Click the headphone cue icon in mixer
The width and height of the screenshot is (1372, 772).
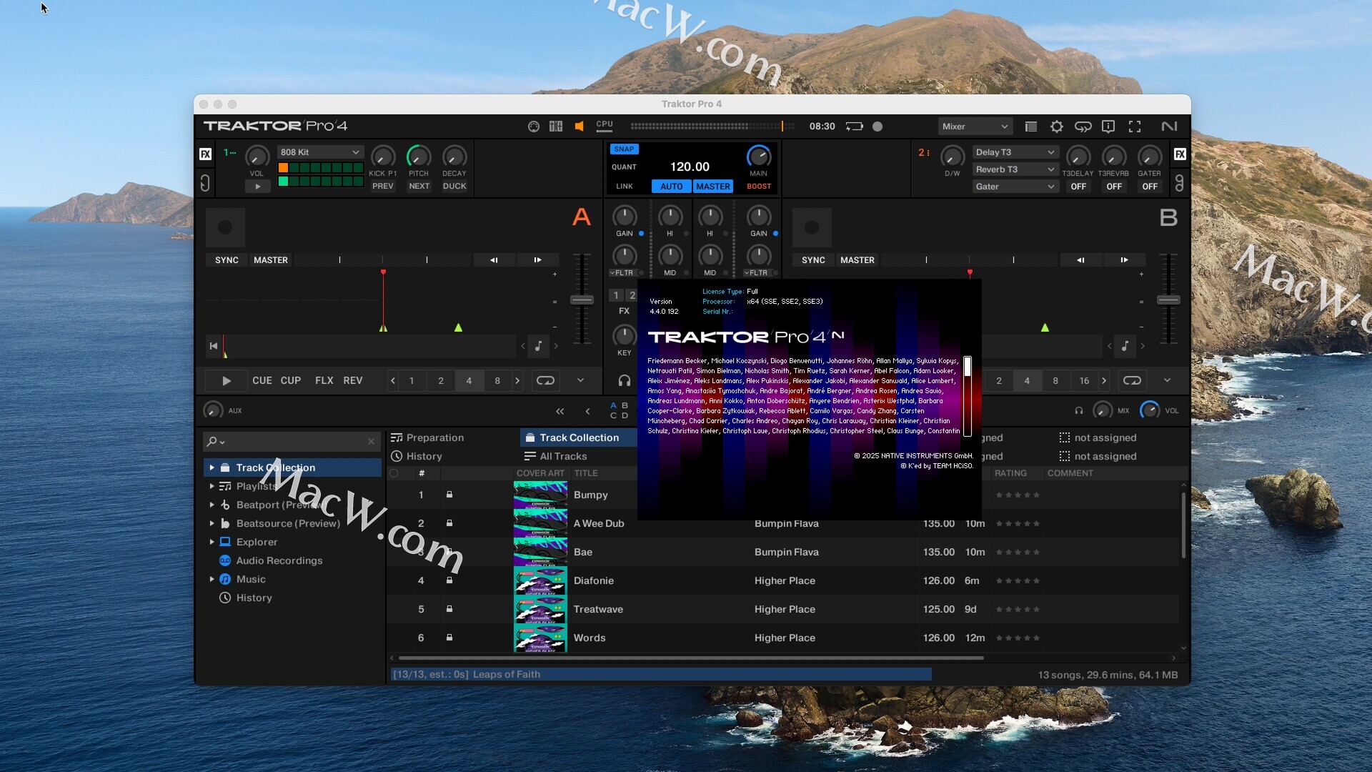[x=624, y=380]
